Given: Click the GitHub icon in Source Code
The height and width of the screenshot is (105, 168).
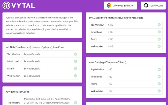Looking at the screenshot, I should pyautogui.click(x=146, y=5).
